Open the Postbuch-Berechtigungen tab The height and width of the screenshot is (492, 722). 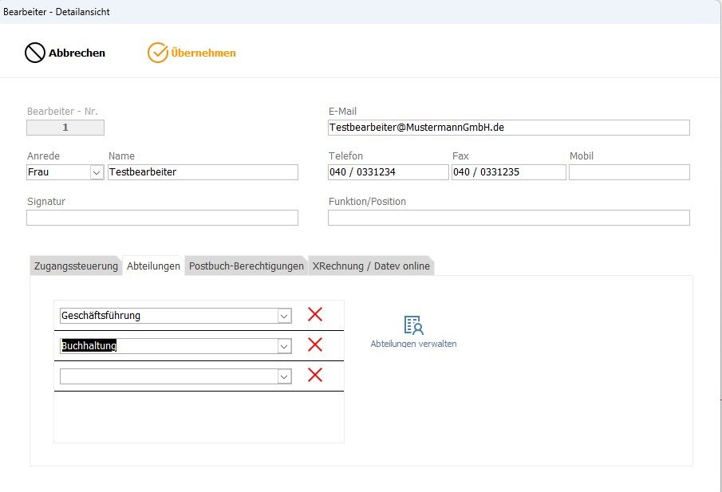tap(247, 266)
